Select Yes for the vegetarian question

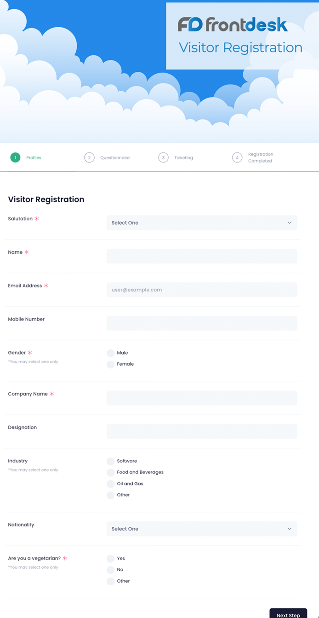[x=110, y=559]
